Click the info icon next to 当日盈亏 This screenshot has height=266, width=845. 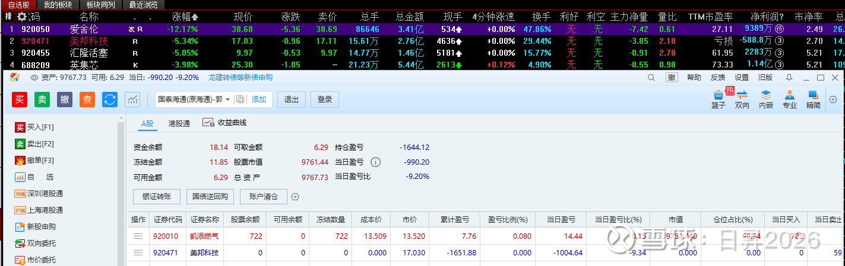(x=375, y=162)
